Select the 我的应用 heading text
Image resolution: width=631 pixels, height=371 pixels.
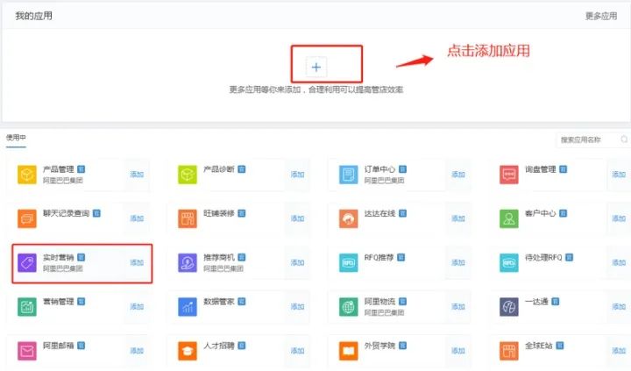click(x=34, y=16)
